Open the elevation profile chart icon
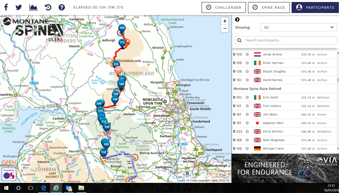Screen dimensions: 339x193 pos(33,7)
